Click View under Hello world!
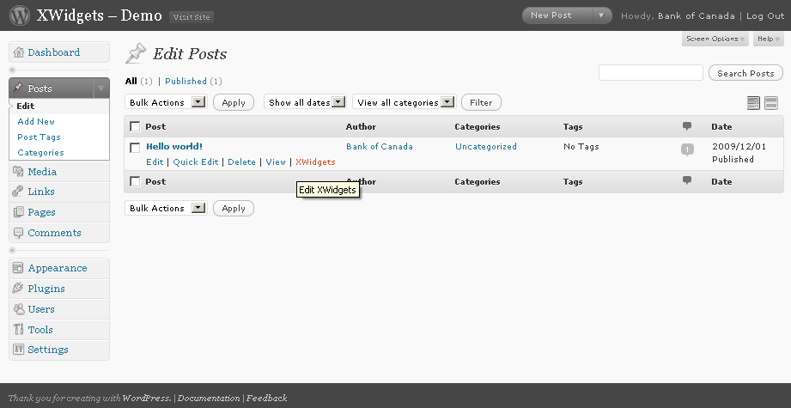Viewport: 791px width, 408px height. (276, 161)
